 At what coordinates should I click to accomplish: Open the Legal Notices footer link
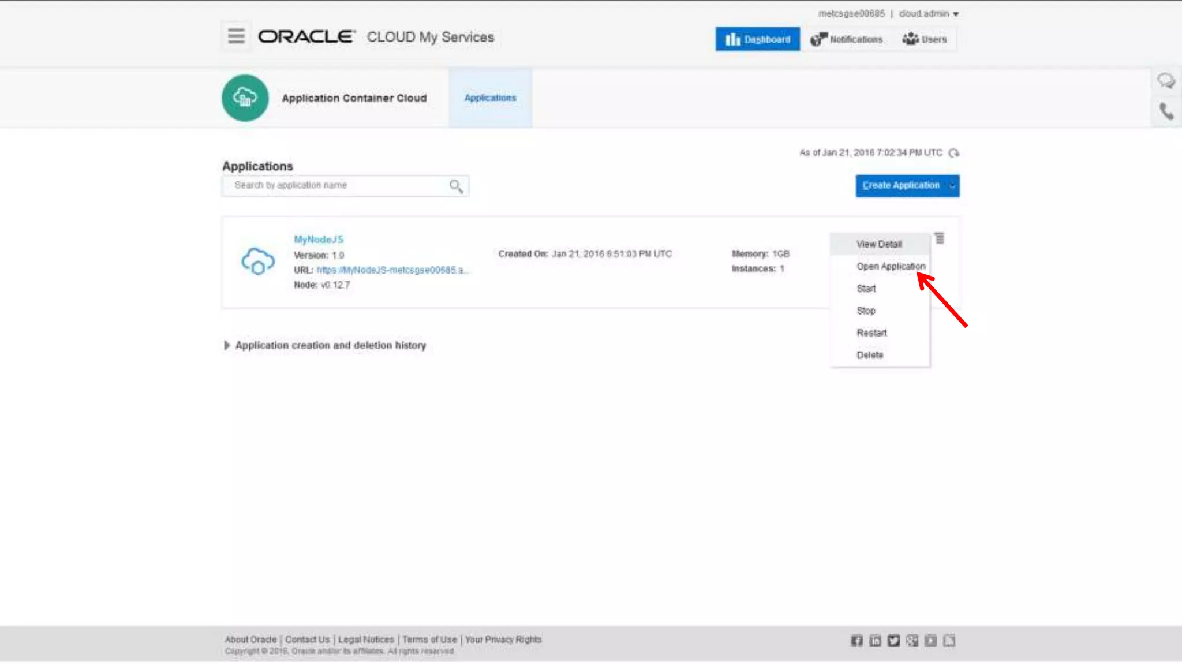[366, 640]
